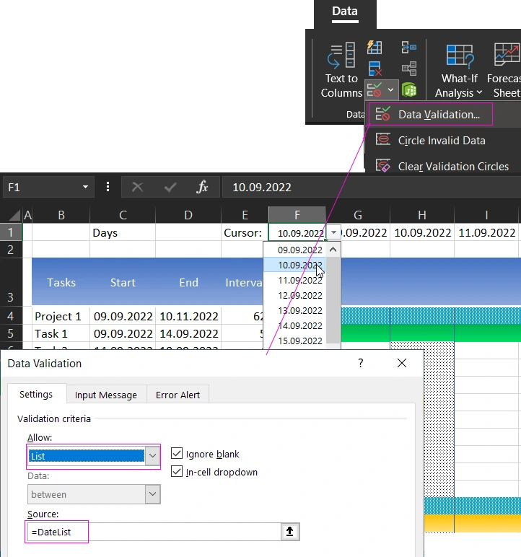Select 12.09.2022 in the dropdown list
The image size is (521, 557).
[300, 295]
